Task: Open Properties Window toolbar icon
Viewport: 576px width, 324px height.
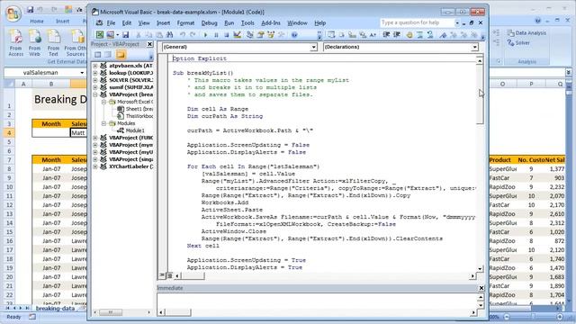Action: tap(260, 35)
